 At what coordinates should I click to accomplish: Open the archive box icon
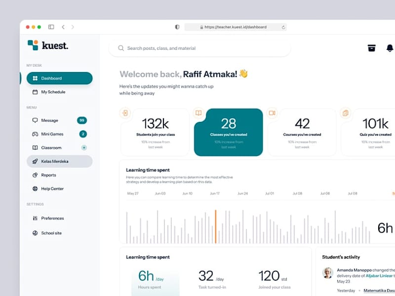coord(372,48)
